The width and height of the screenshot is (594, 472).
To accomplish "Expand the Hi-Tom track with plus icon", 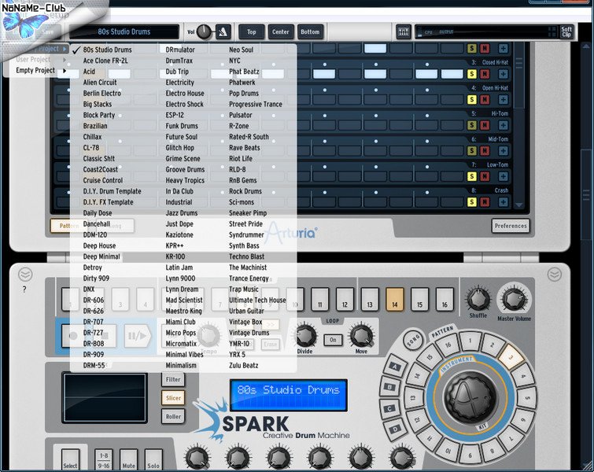I will click(x=503, y=125).
